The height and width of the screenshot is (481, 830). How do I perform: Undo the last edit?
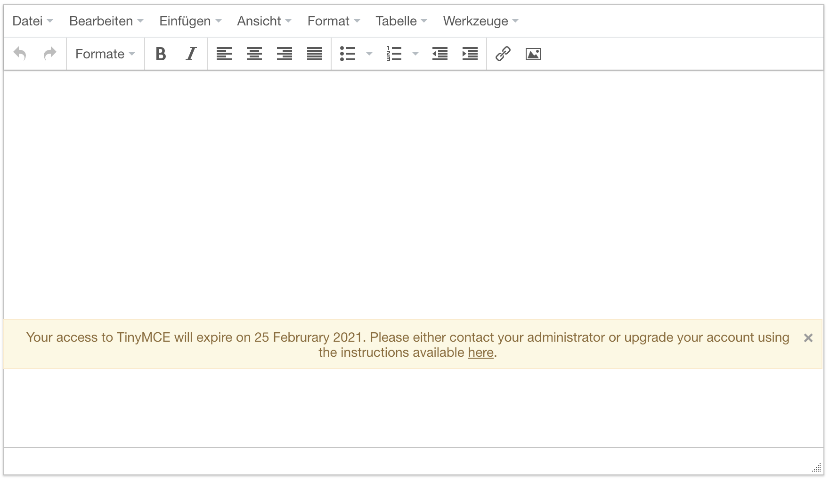20,54
